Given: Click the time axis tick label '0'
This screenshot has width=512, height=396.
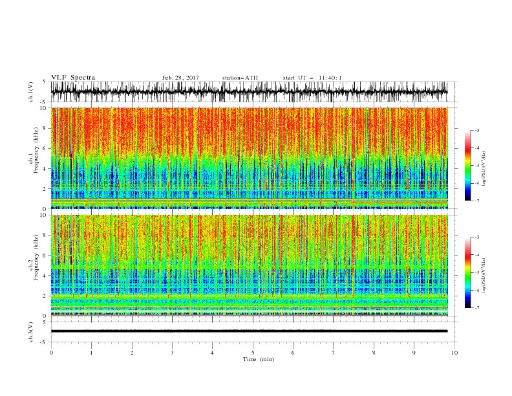Looking at the screenshot, I should [x=51, y=353].
